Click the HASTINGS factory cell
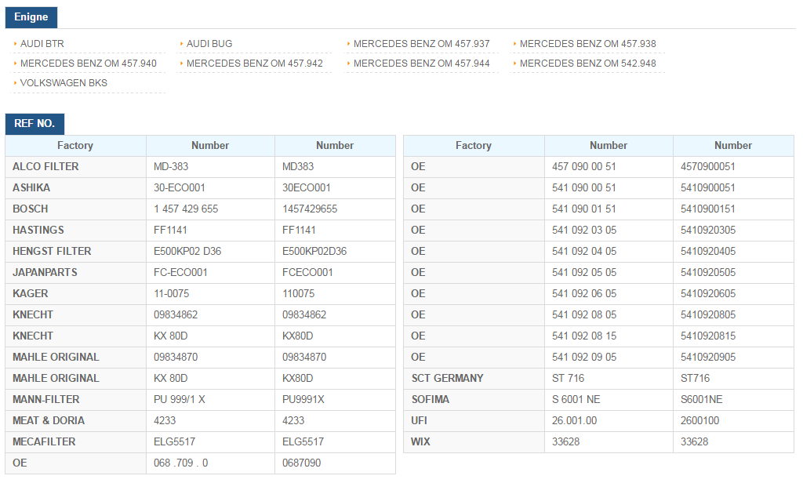Image resolution: width=803 pixels, height=483 pixels. pyautogui.click(x=76, y=231)
